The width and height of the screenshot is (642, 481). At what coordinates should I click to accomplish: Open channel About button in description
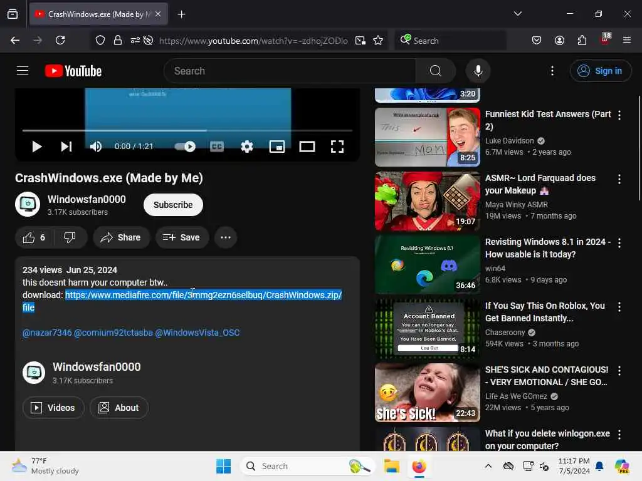118,407
